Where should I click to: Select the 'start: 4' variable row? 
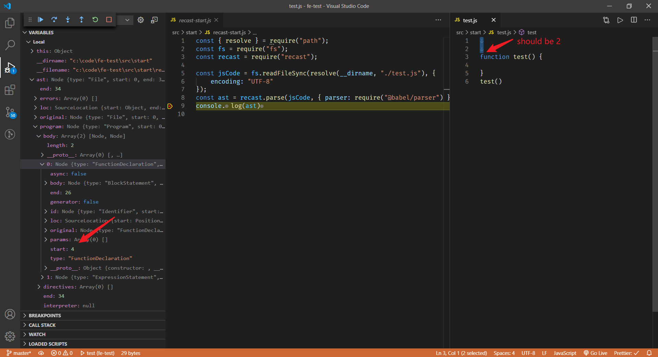pos(93,249)
